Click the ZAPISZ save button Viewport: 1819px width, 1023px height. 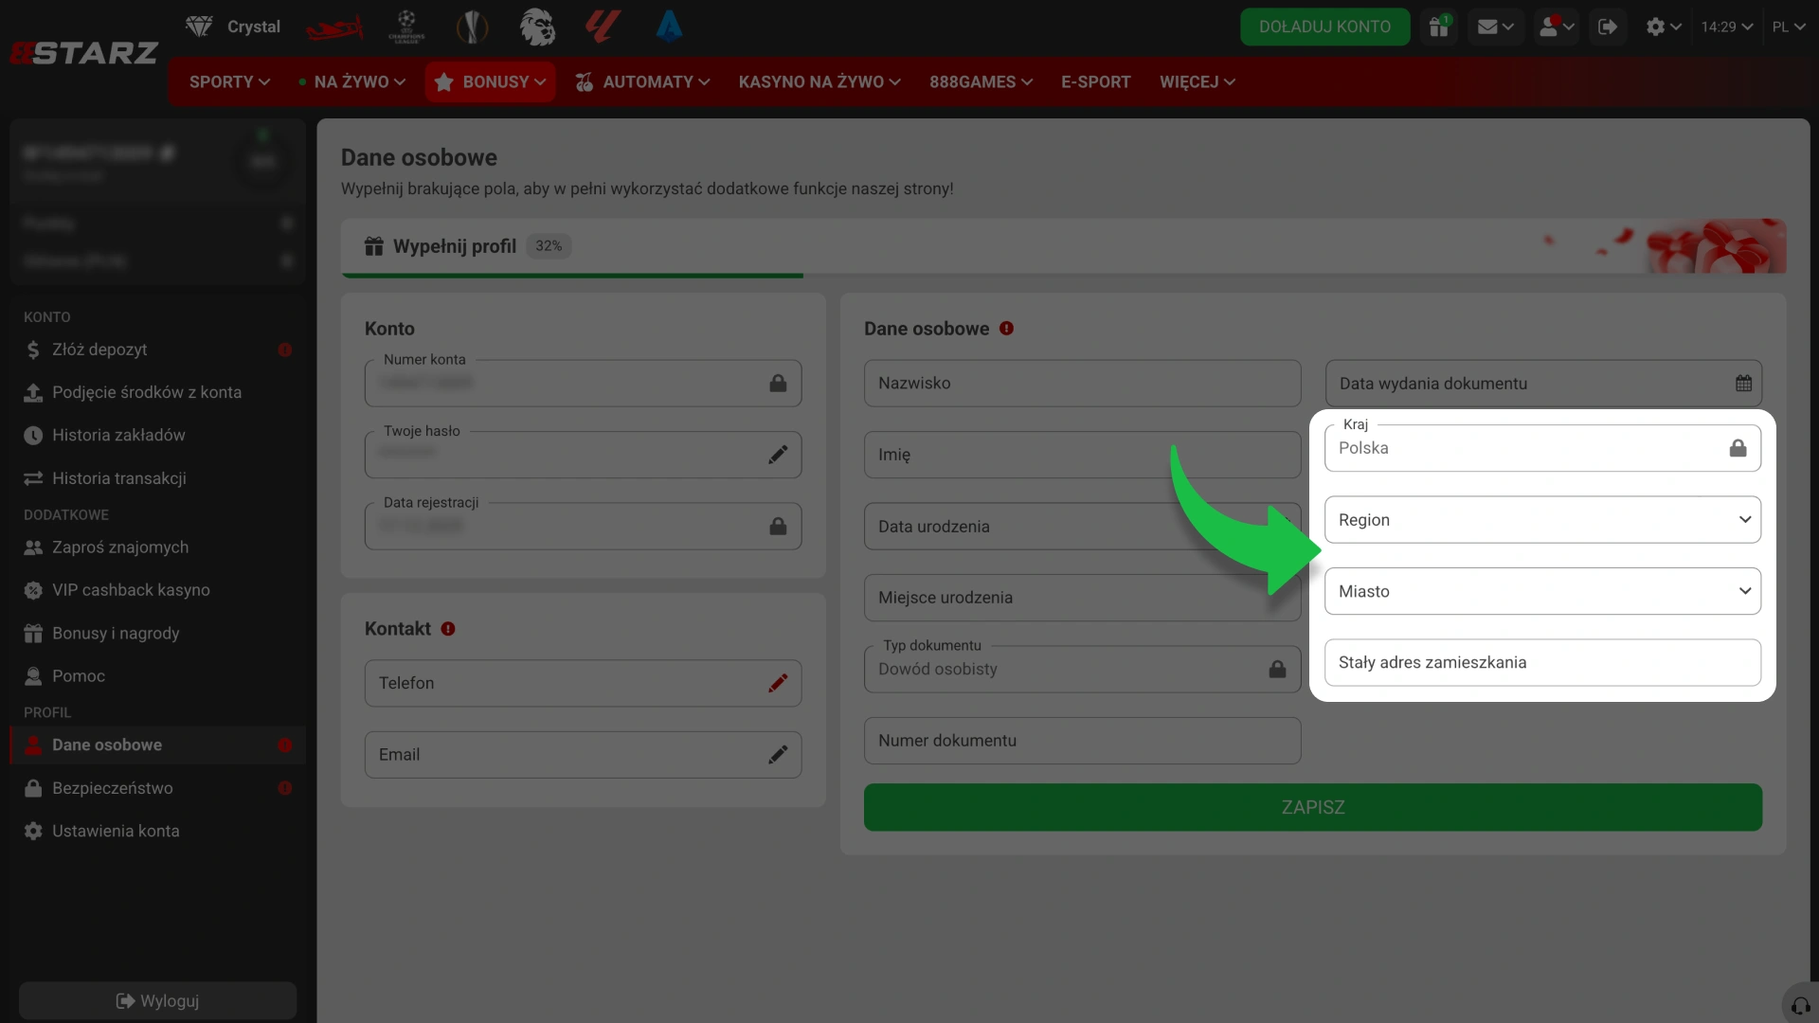pos(1312,807)
